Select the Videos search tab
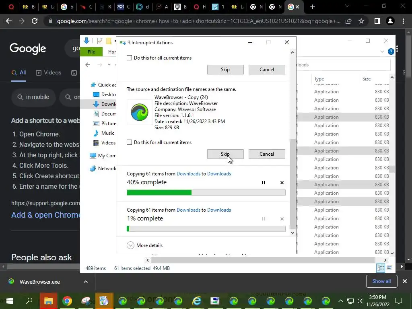The height and width of the screenshot is (309, 412). pyautogui.click(x=49, y=73)
